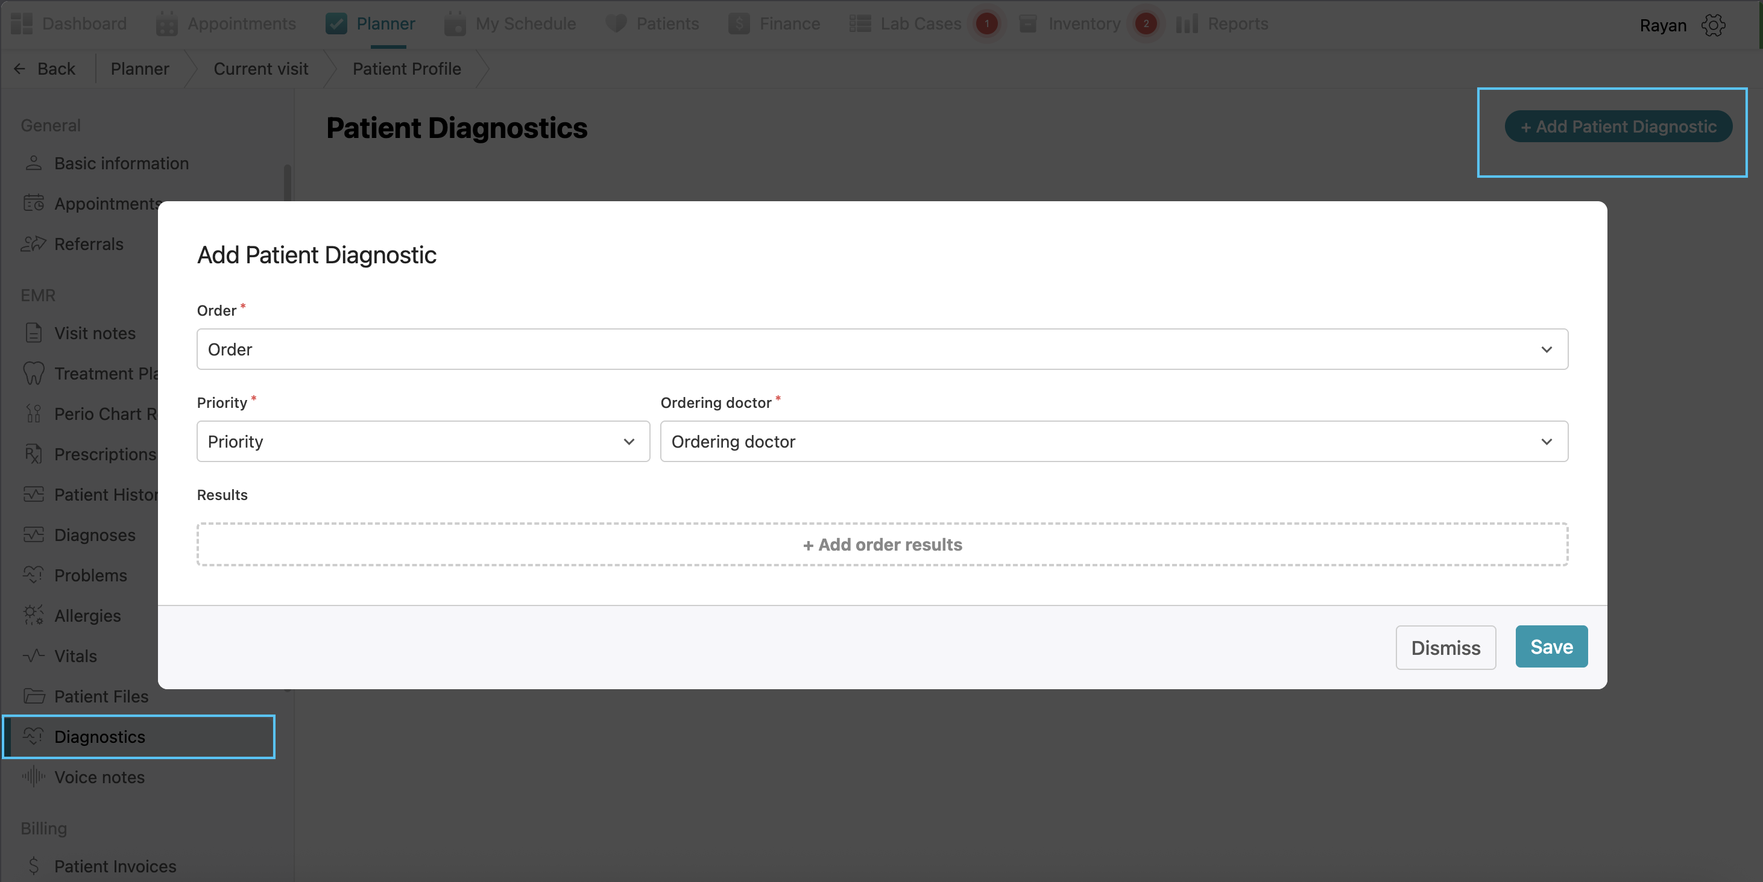
Task: Open the Ordering doctor dropdown
Action: (x=1114, y=442)
